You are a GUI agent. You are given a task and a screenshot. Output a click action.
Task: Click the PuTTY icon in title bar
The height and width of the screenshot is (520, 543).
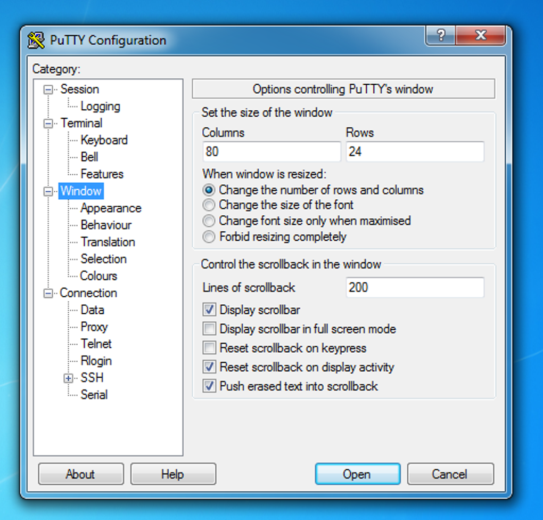click(x=36, y=40)
